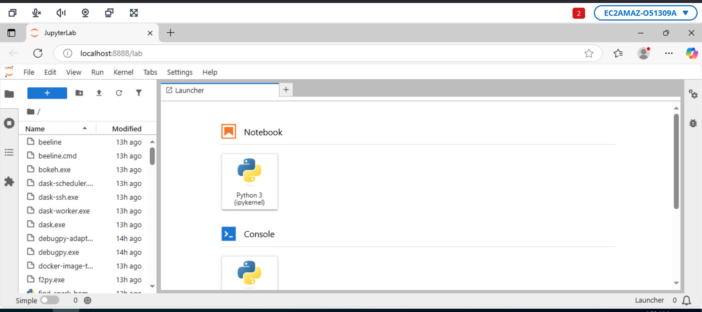Open the Tabs menu
Screen dimensions: 702x312
[x=150, y=72]
